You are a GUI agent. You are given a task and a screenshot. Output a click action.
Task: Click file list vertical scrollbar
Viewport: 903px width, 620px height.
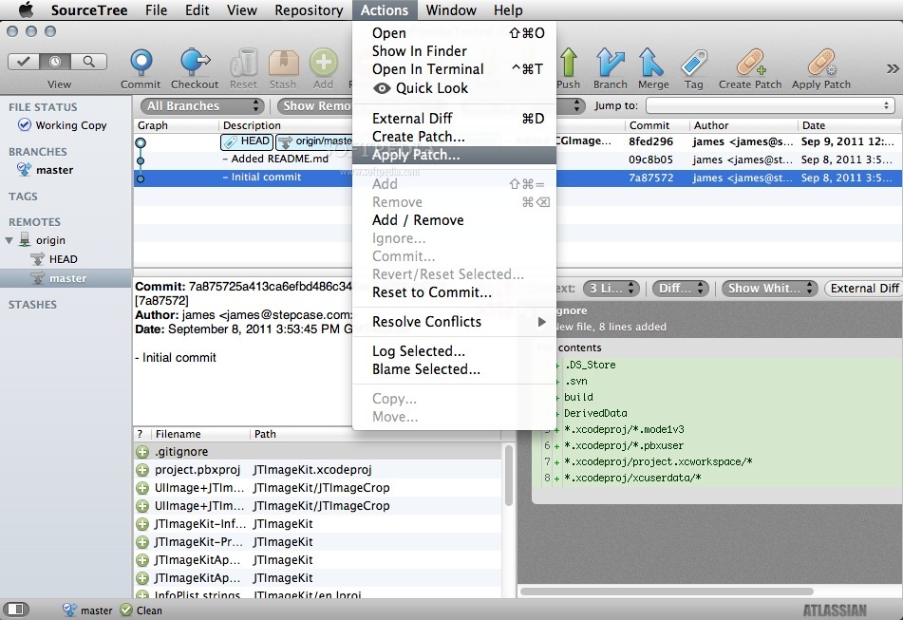pyautogui.click(x=509, y=476)
